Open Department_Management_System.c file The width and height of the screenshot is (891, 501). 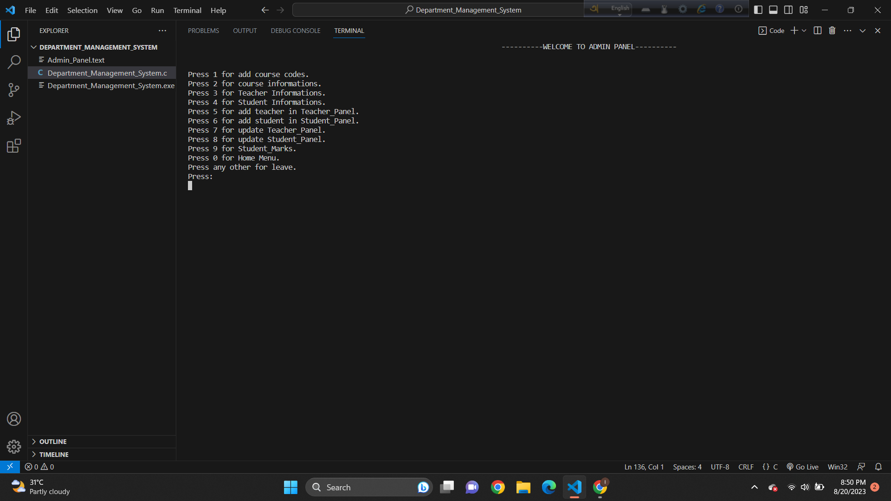point(107,73)
